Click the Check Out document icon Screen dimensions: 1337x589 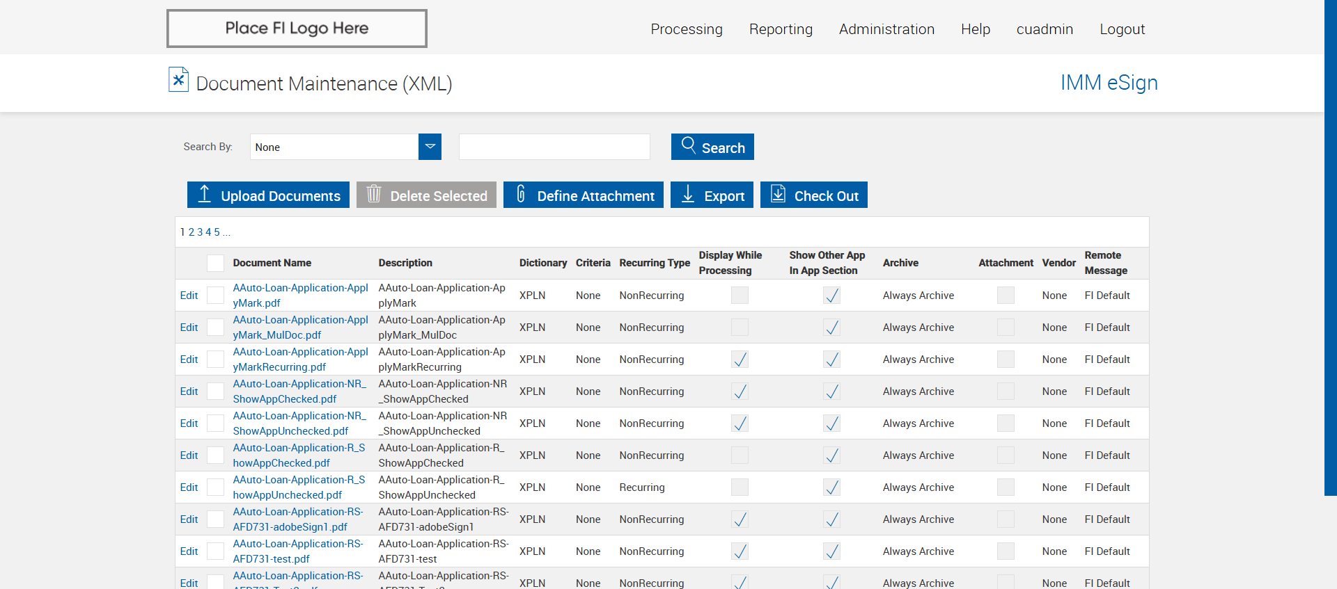point(778,194)
